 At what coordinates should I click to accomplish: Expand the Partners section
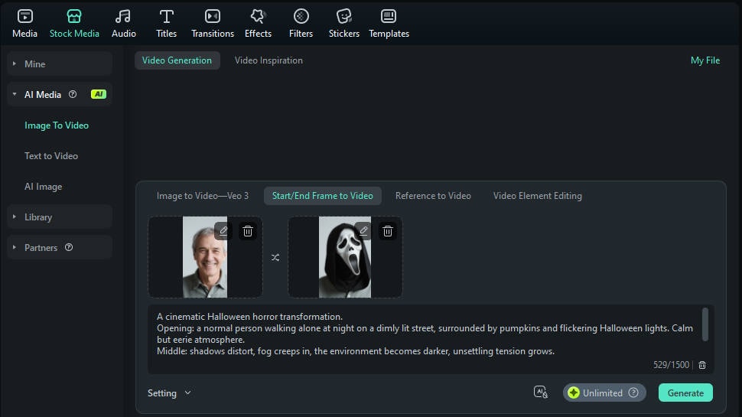(x=15, y=248)
